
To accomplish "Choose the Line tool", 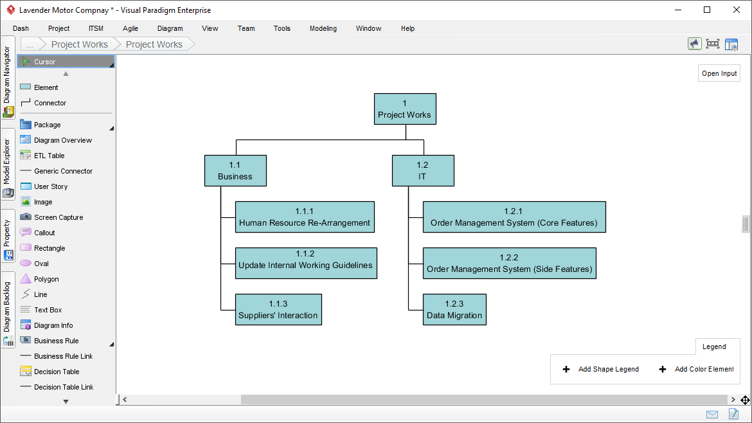I will [x=66, y=294].
